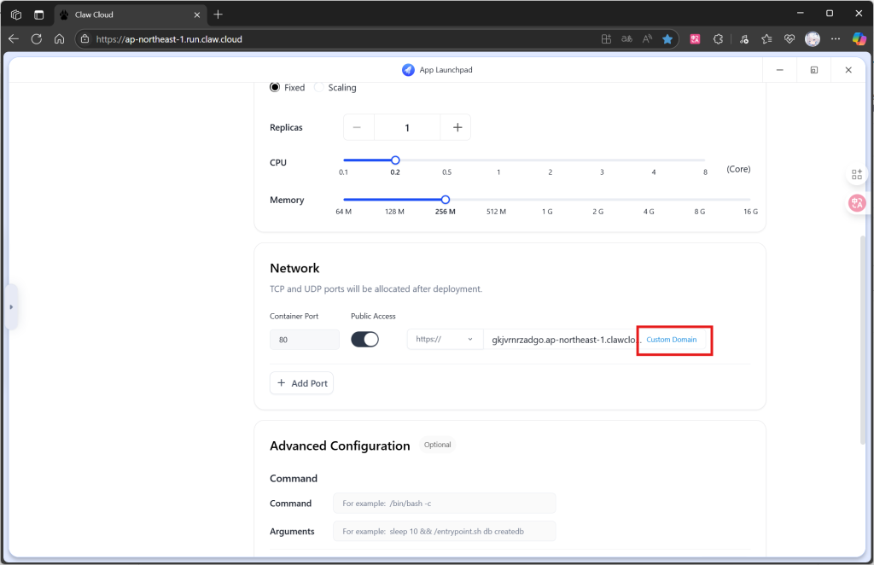
Task: Click the floating grid widget icon
Action: 857,174
